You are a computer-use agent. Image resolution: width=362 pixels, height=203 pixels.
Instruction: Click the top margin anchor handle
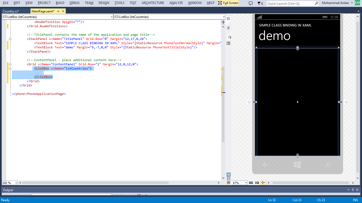pos(298,48)
